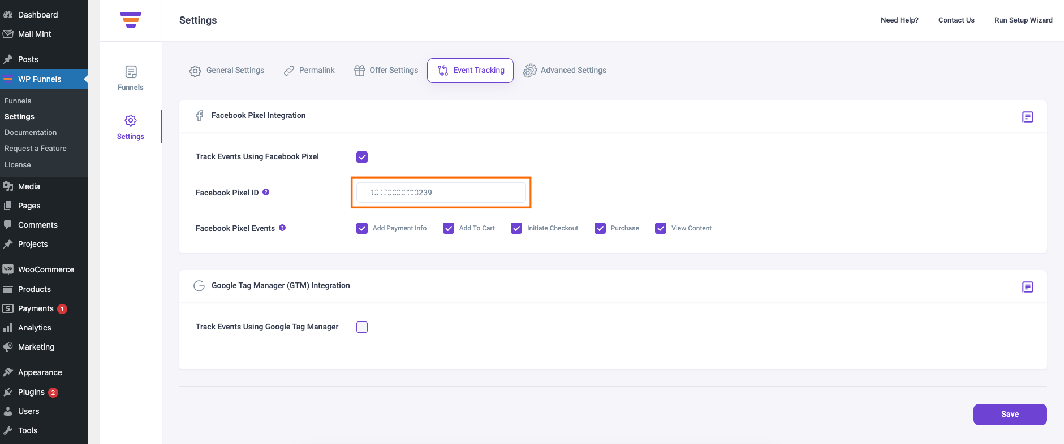Enable Track Events Using Google Tag Manager
The height and width of the screenshot is (444, 1064).
pyautogui.click(x=362, y=327)
